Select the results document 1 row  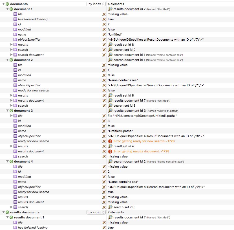[29, 217]
